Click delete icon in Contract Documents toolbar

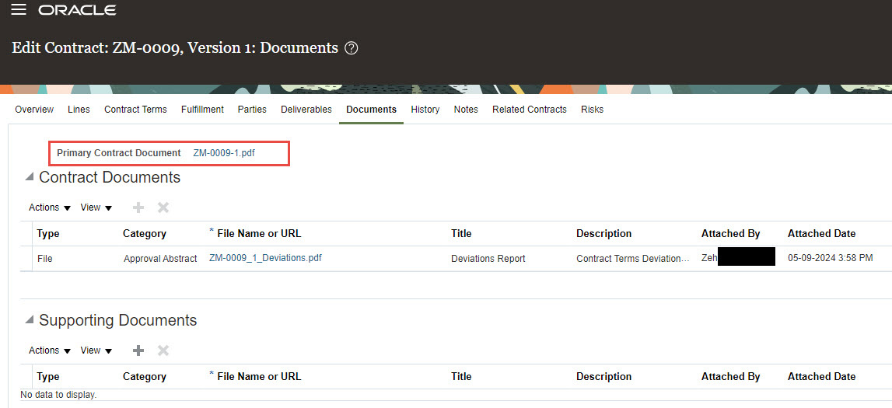pyautogui.click(x=163, y=208)
